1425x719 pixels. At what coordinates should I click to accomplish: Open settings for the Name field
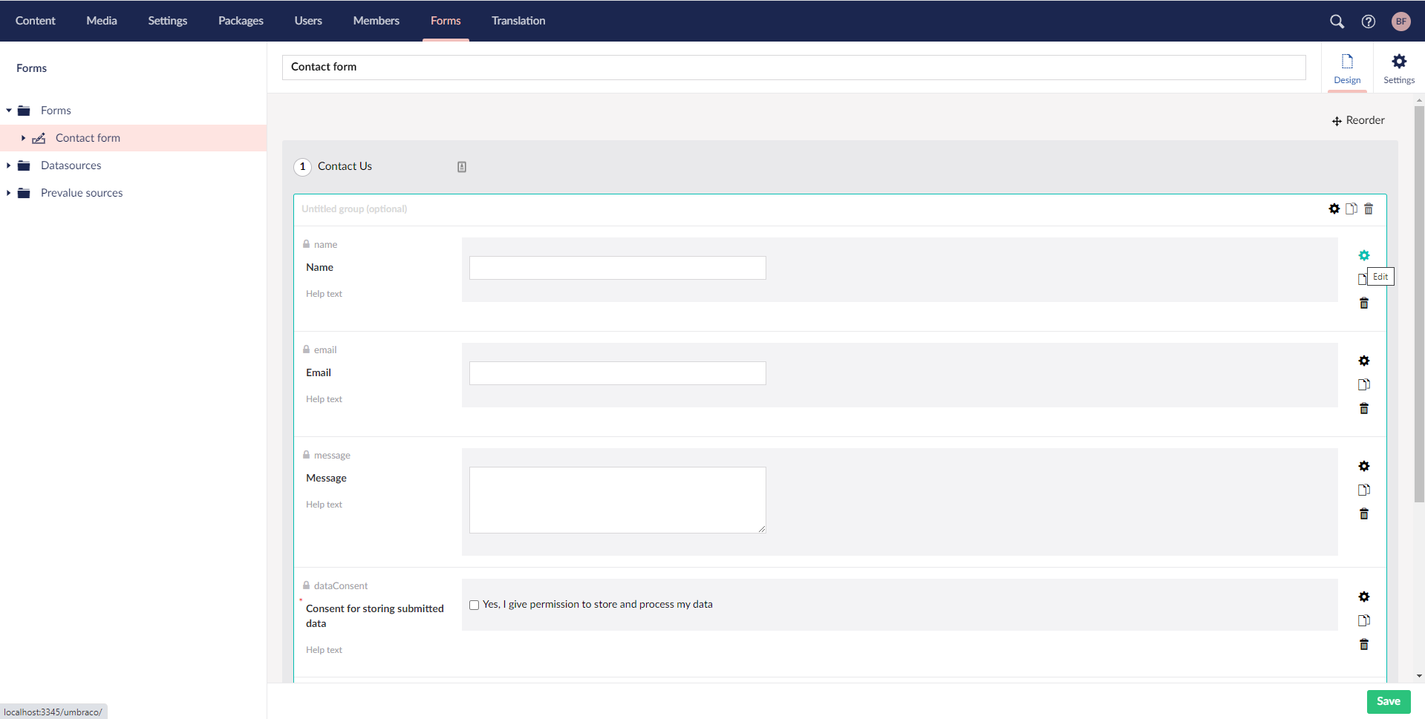[x=1363, y=255]
